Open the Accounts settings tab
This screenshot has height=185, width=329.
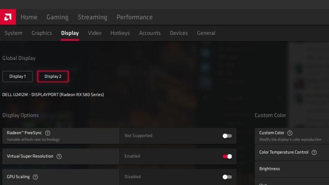coord(150,33)
